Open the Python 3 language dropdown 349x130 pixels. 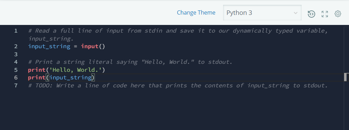pyautogui.click(x=262, y=13)
